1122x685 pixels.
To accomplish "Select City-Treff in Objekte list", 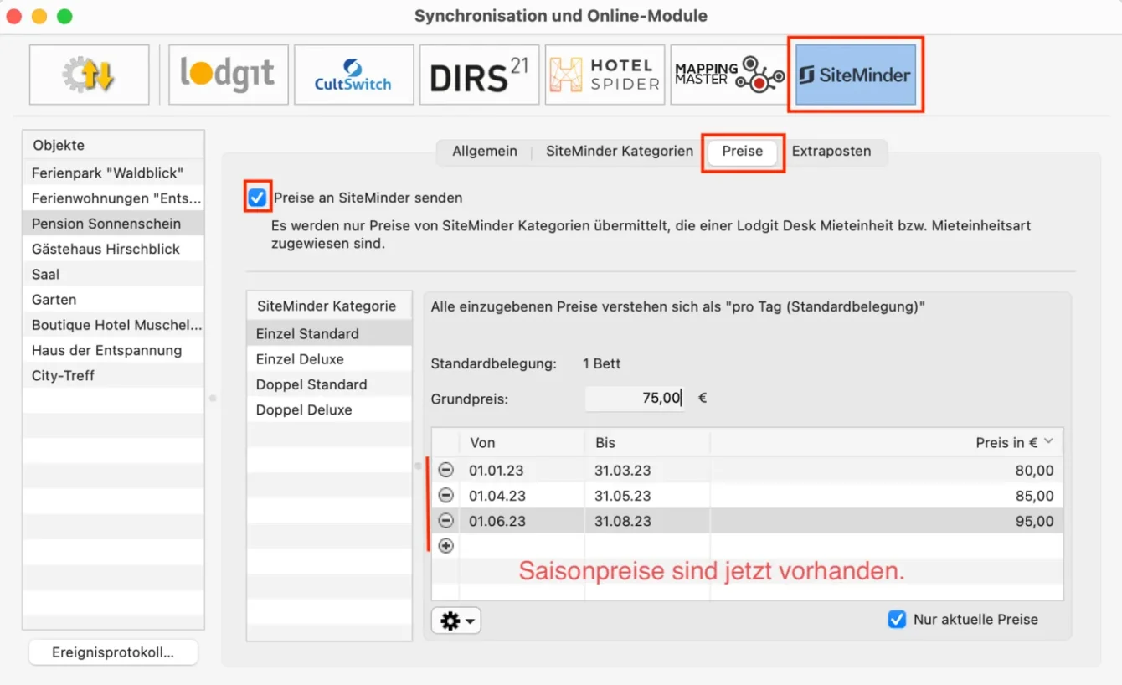I will coord(114,375).
